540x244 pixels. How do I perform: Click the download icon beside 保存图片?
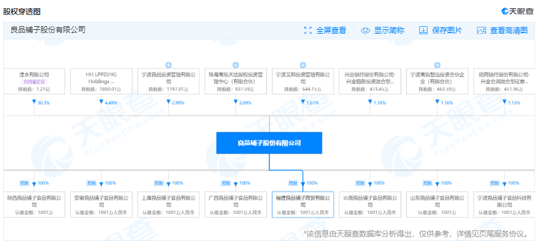pos(423,30)
